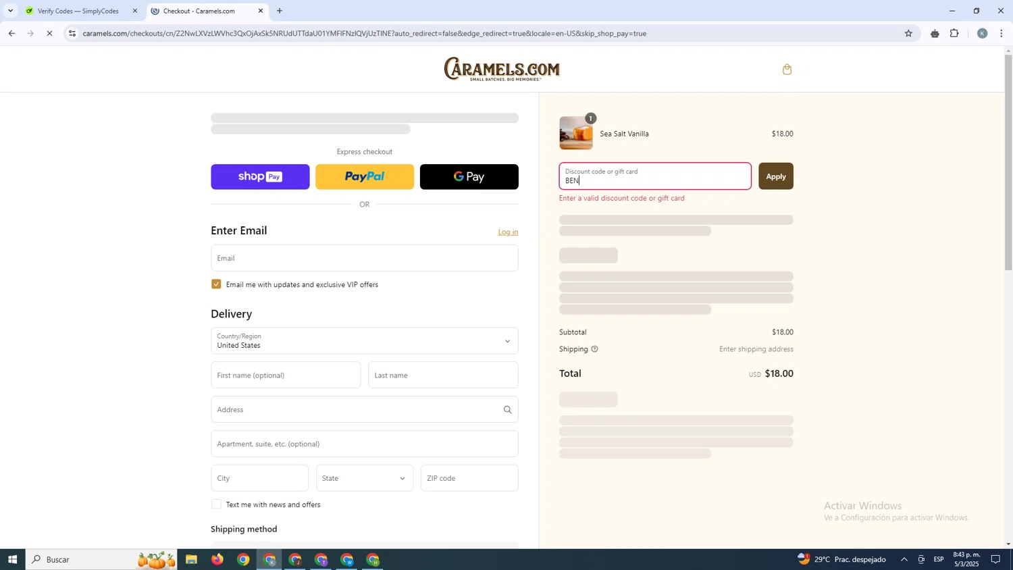Click the Enter shipping address text

click(756, 349)
